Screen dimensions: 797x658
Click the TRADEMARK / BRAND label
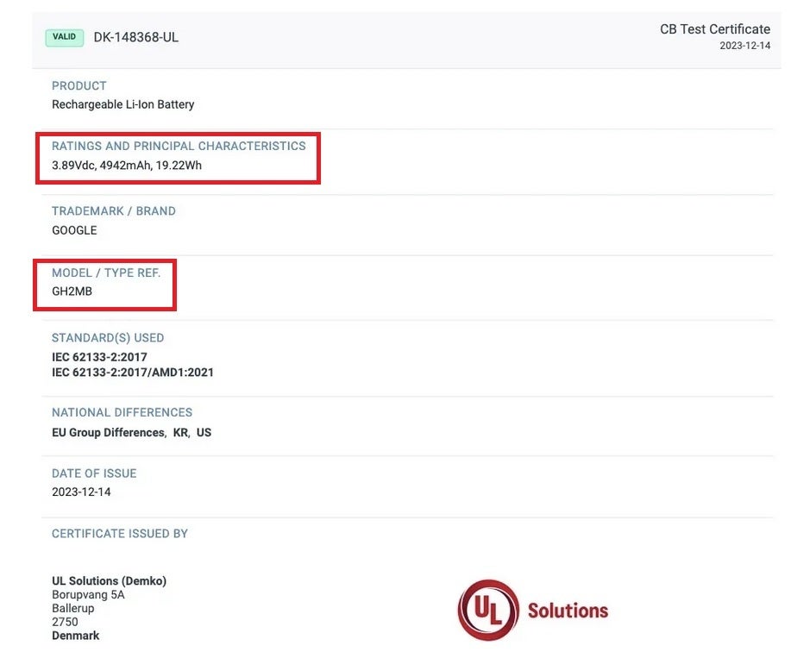[114, 211]
